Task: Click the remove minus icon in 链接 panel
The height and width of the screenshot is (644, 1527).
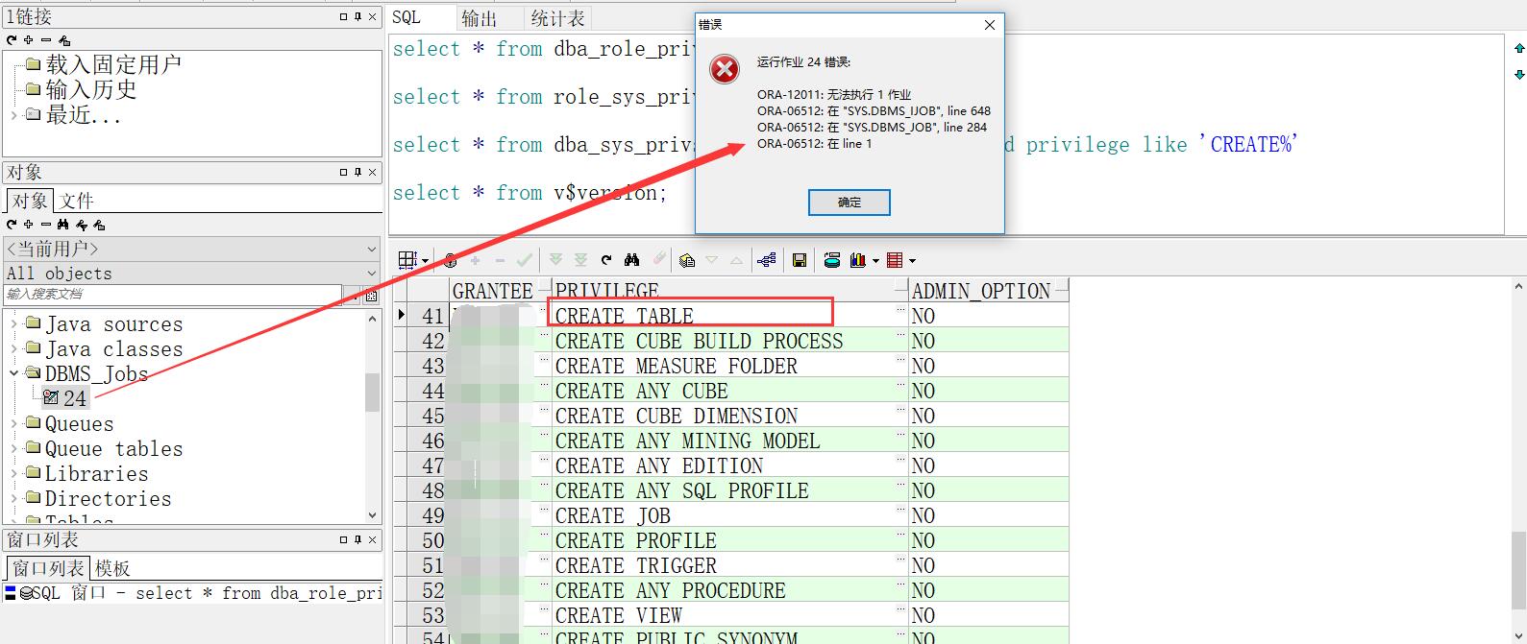Action: [45, 39]
